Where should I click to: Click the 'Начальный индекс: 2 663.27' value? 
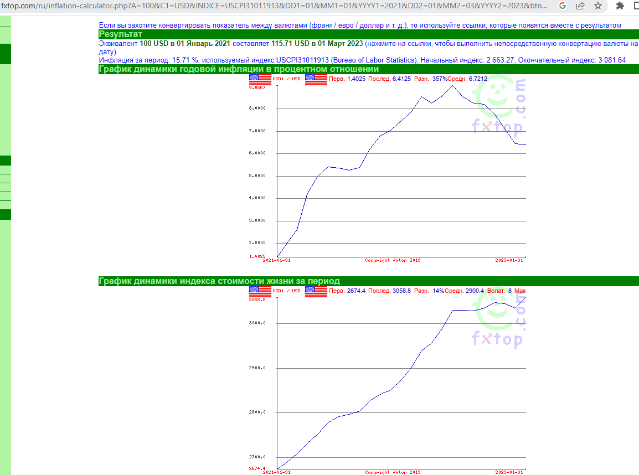(x=467, y=60)
